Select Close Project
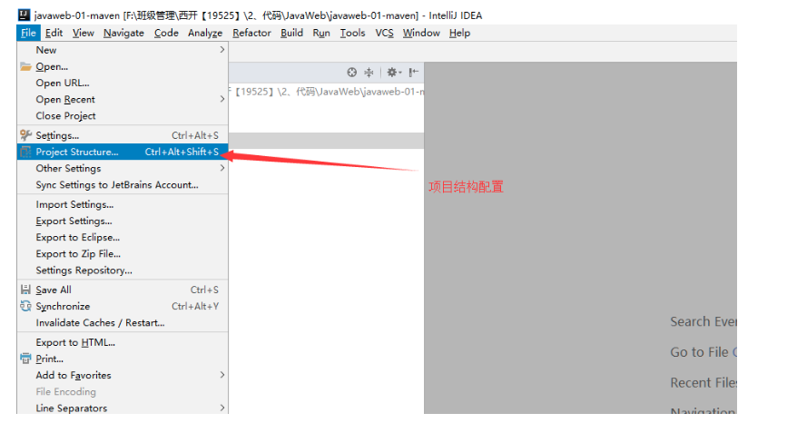The width and height of the screenshot is (797, 423). [x=123, y=116]
